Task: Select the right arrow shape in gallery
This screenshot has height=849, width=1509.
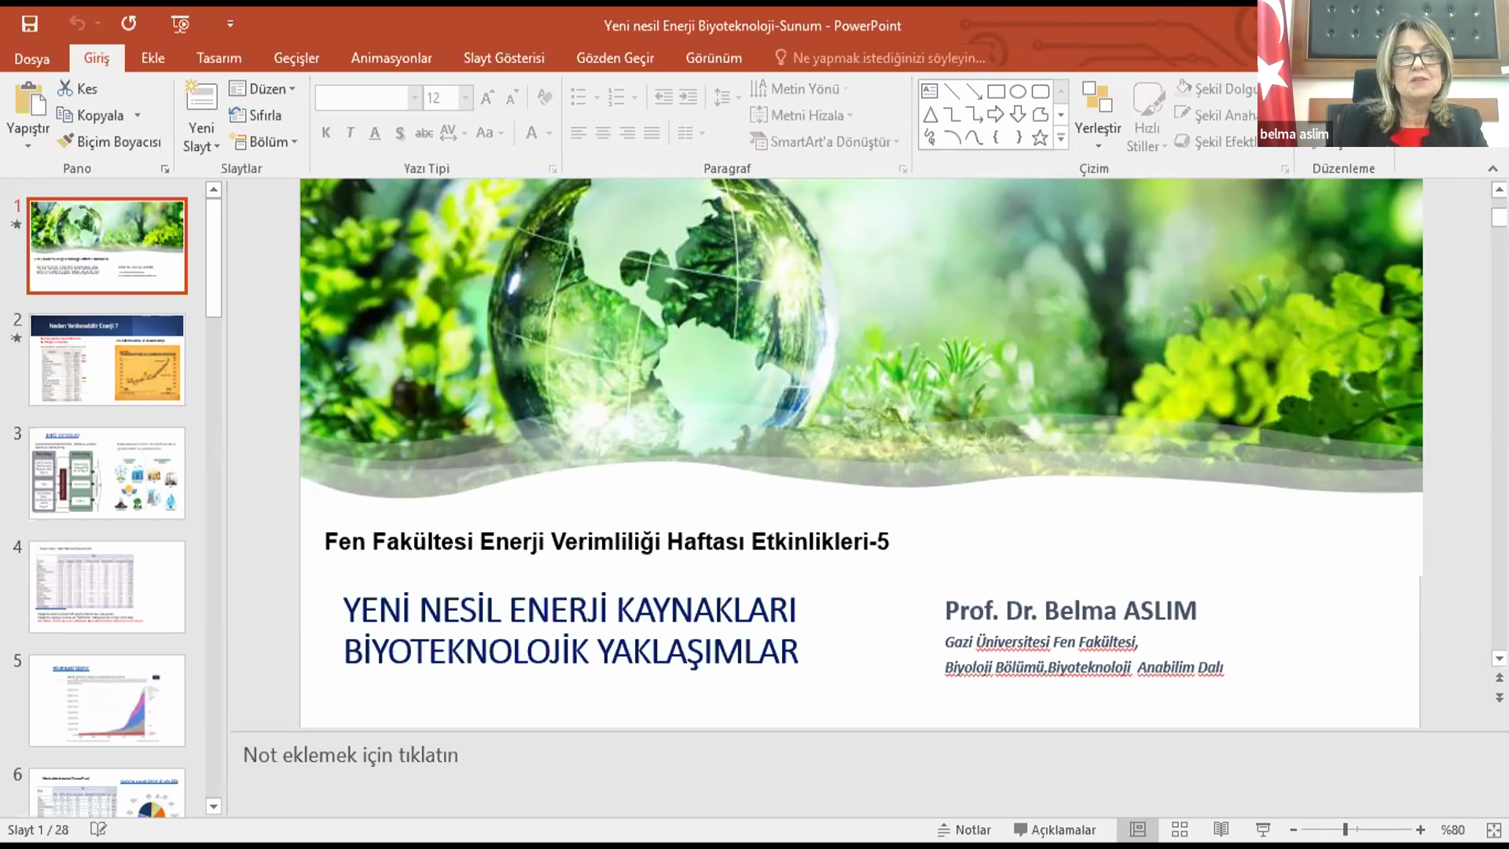Action: click(x=996, y=115)
